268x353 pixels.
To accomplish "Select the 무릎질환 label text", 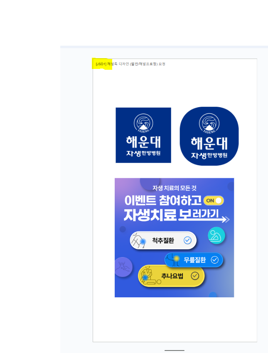I will 195,260.
